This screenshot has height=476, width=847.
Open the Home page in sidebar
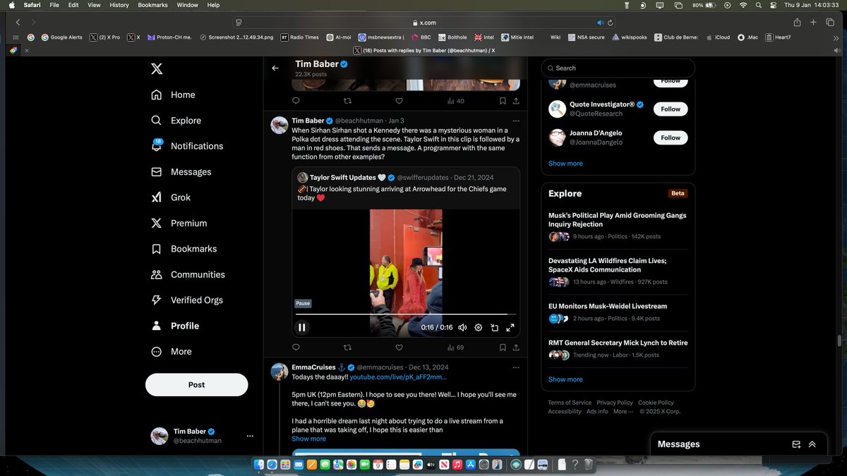(x=173, y=94)
